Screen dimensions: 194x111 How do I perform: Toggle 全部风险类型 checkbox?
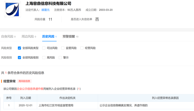pyautogui.click(x=19, y=48)
